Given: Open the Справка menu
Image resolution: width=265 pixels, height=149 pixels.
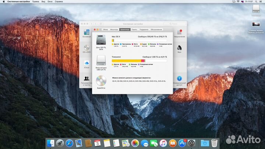Looking at the screenshot, I should point(59,1).
